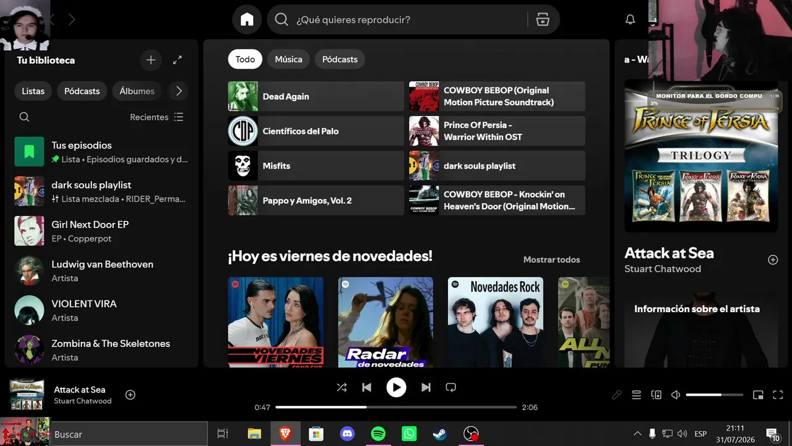This screenshot has height=446, width=792.
Task: Open Brave browser from taskbar
Action: [285, 434]
